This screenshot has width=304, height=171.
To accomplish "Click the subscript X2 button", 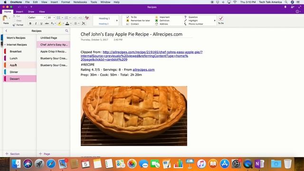I will (x=52, y=23).
